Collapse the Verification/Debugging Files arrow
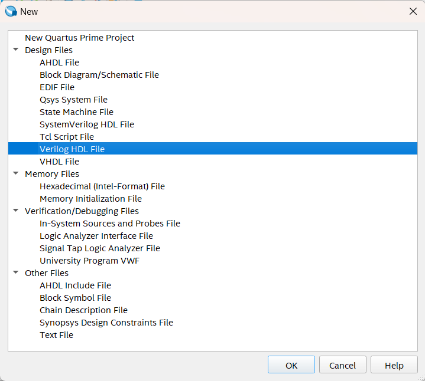 coord(15,211)
